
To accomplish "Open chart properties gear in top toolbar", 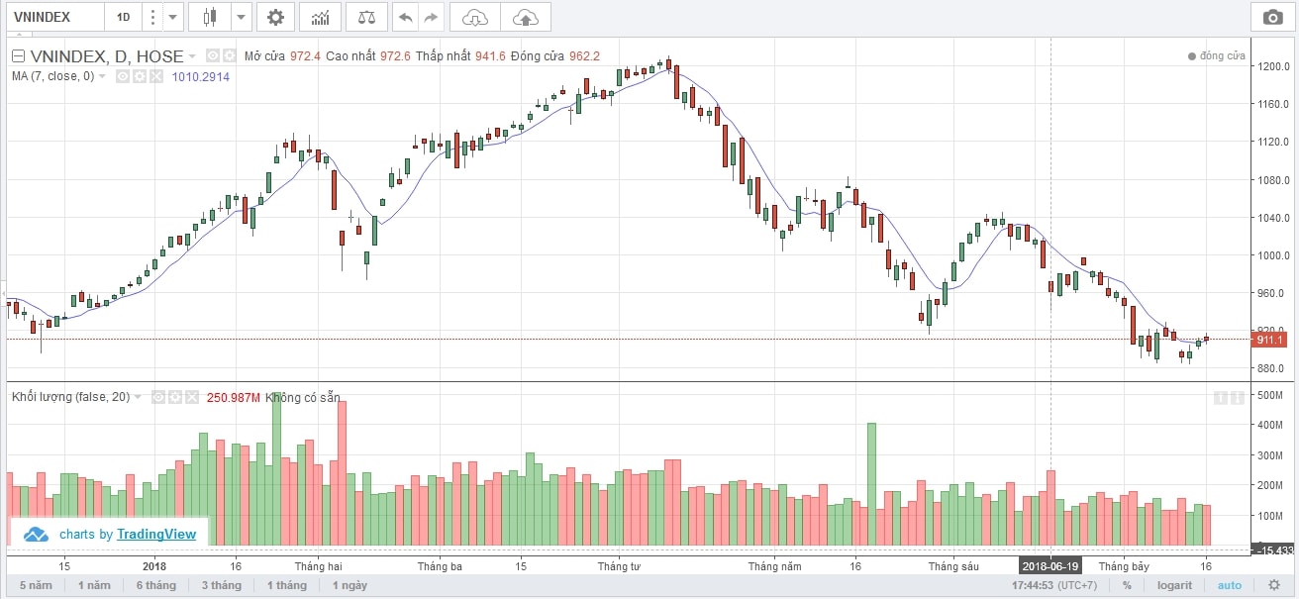I will coord(275,17).
